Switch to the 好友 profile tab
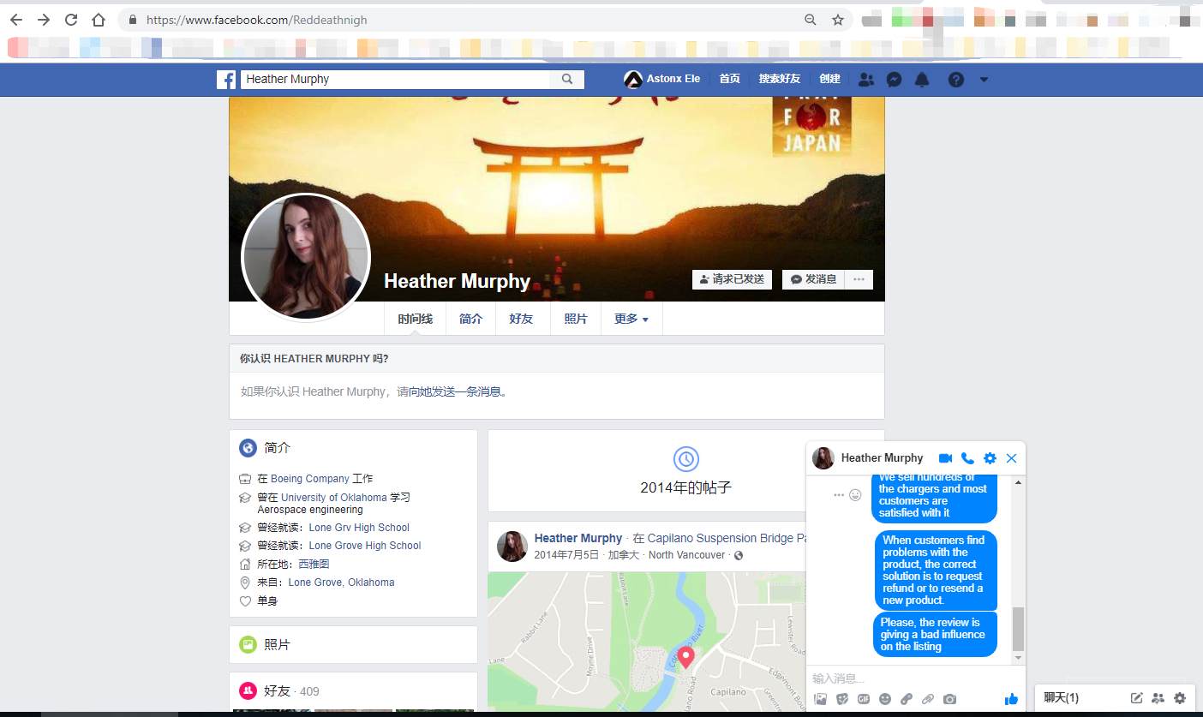Screen dimensions: 1203x717 (x=521, y=319)
